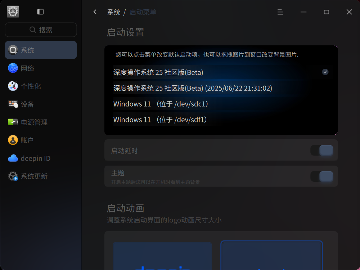The width and height of the screenshot is (360, 270).
Task: Click the checkmark on the default boot entry
Action: pyautogui.click(x=325, y=72)
